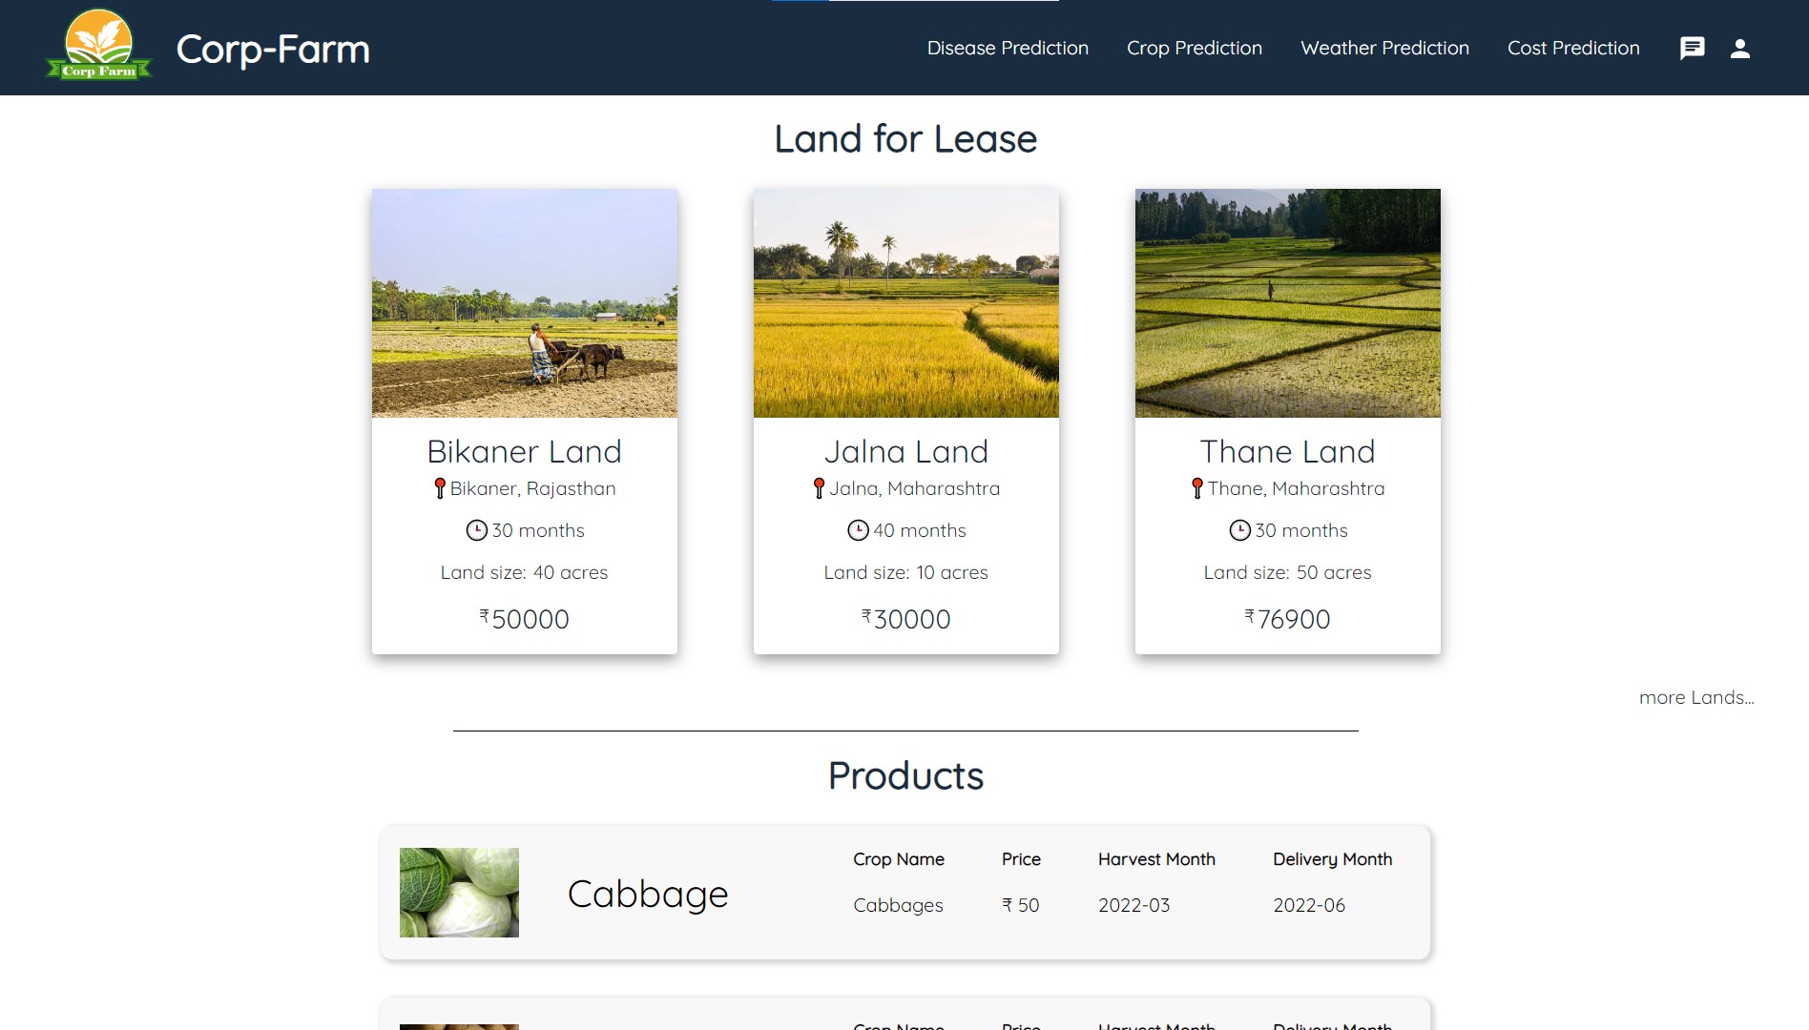The image size is (1809, 1030).
Task: Click the location pin next to Bikaner, Rajasthan
Action: point(440,488)
